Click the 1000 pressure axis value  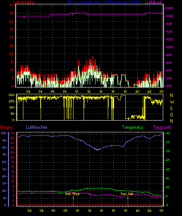170,47
